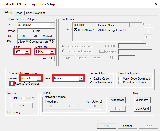The height and width of the screenshot is (131, 160).
Task: Click the Device Name column header
Action: coord(113,25)
